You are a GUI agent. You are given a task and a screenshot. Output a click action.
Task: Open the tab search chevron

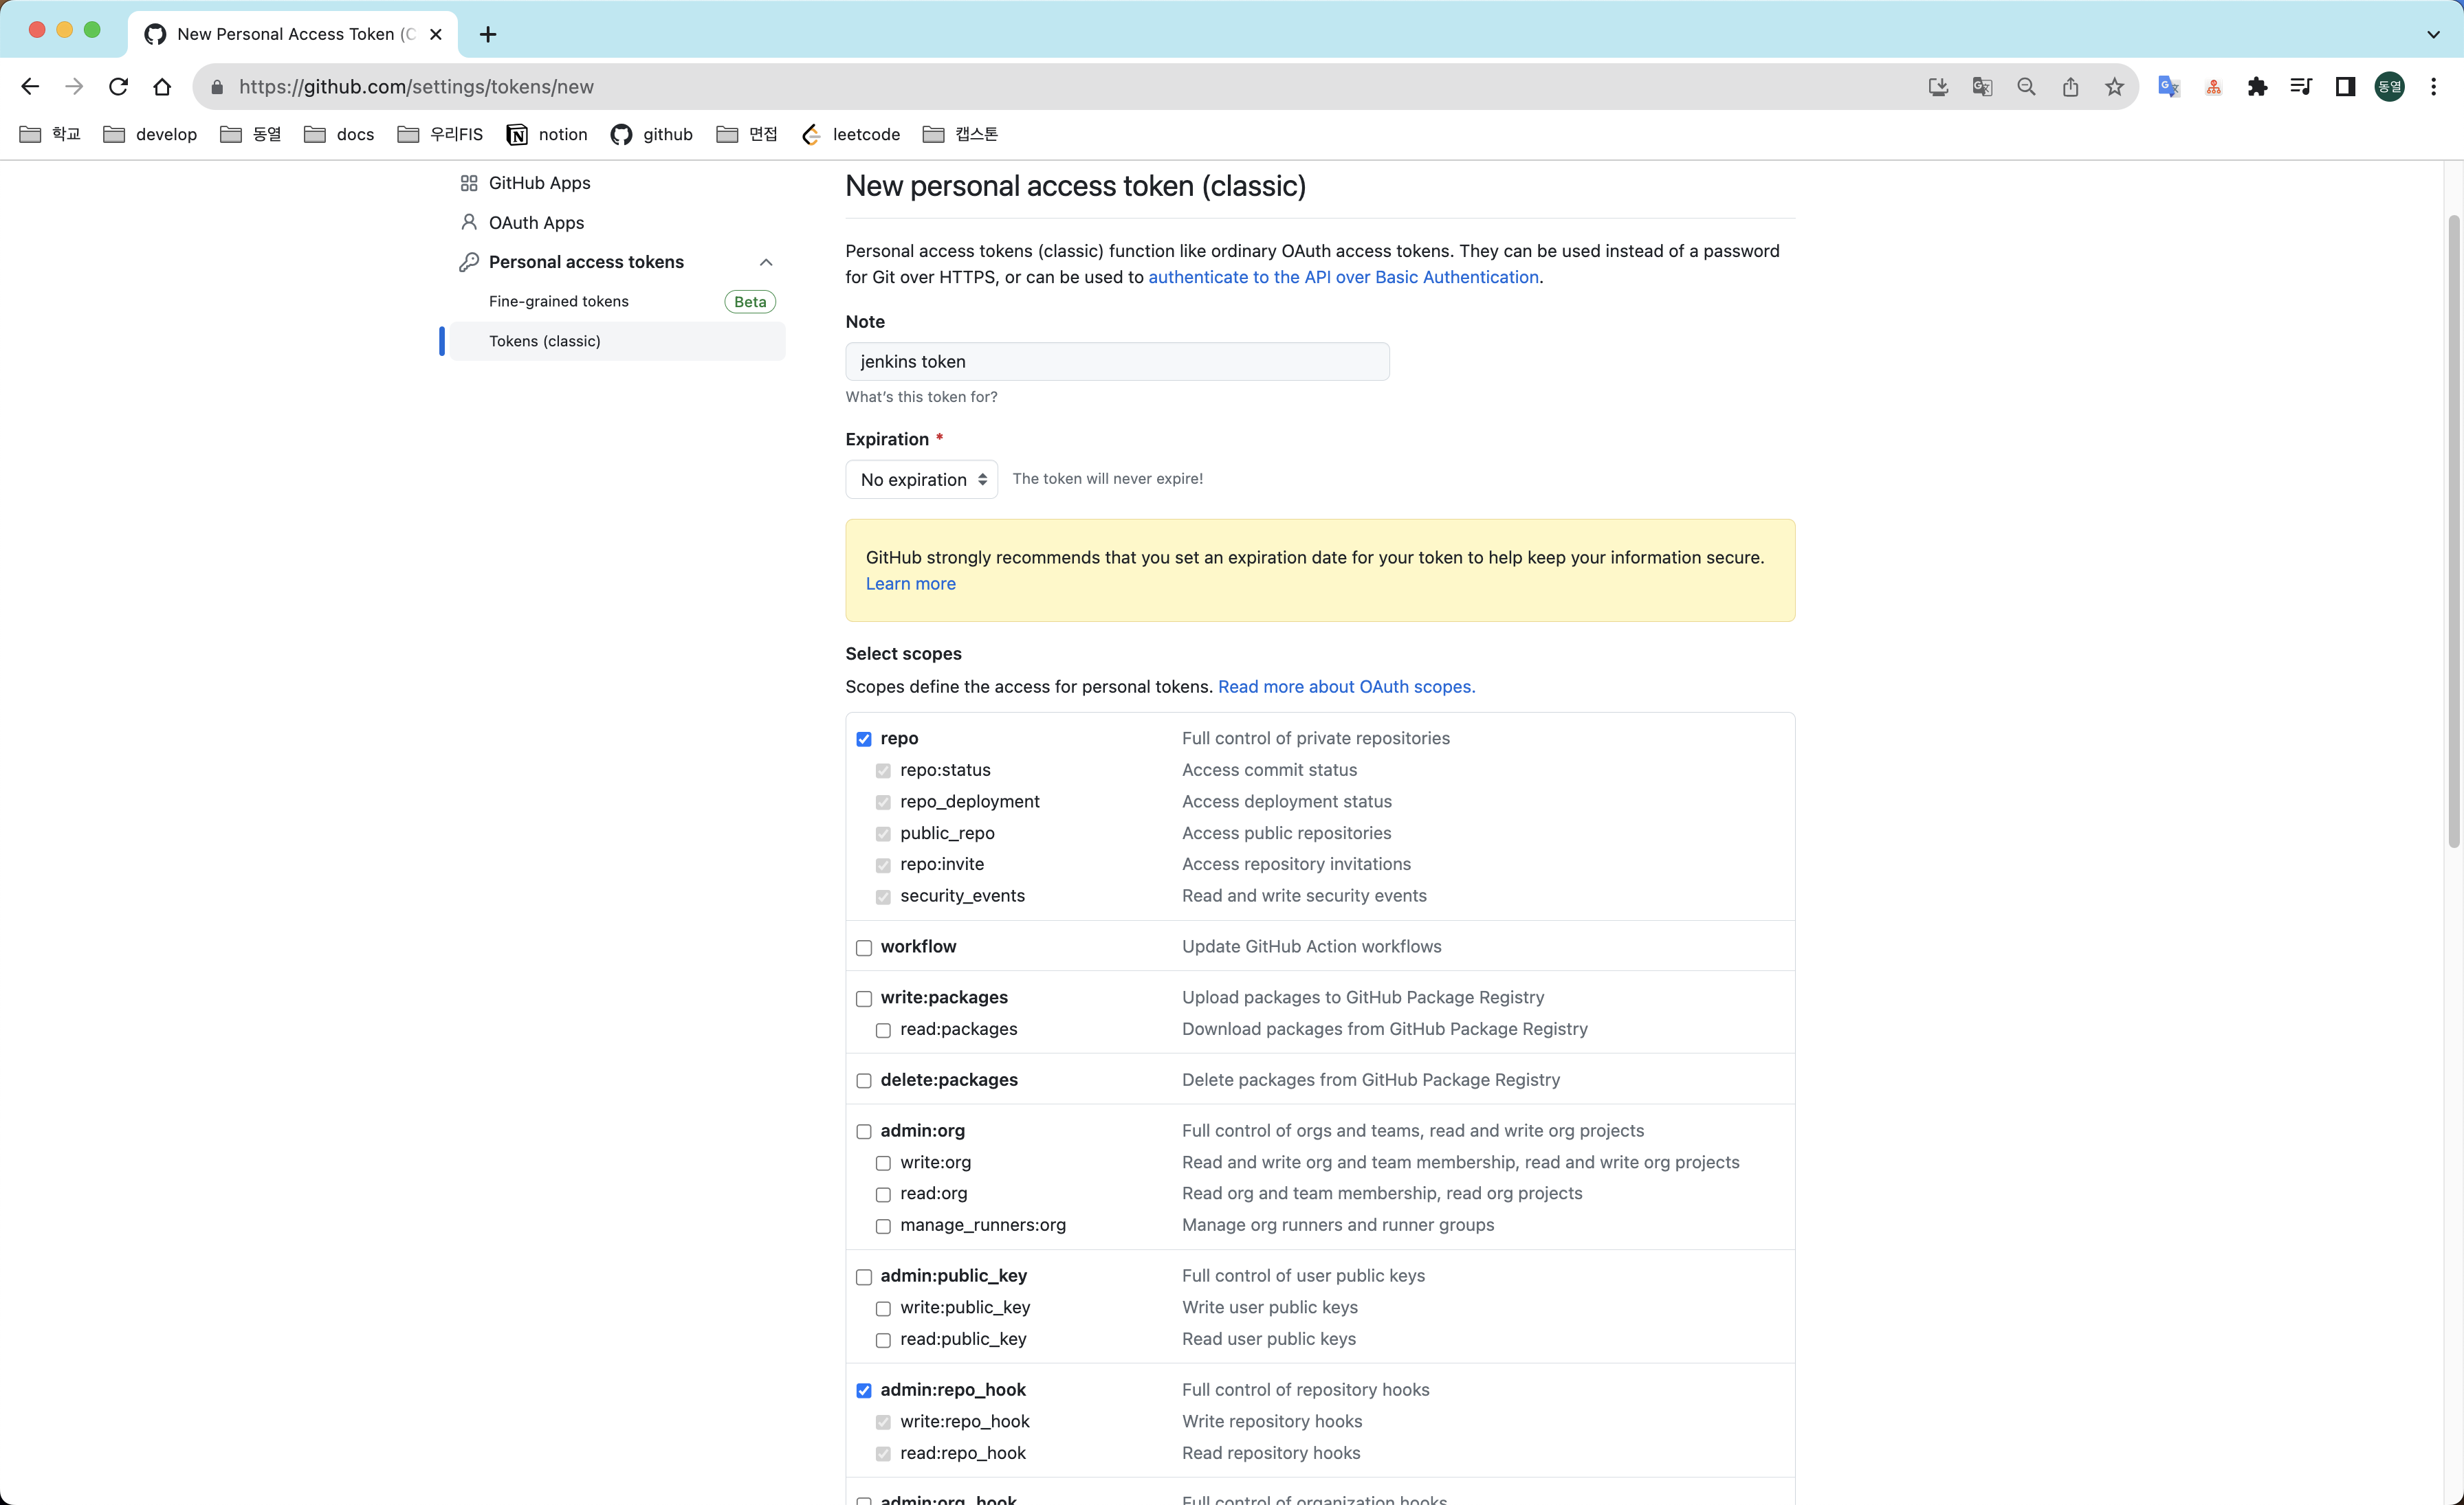click(2433, 34)
